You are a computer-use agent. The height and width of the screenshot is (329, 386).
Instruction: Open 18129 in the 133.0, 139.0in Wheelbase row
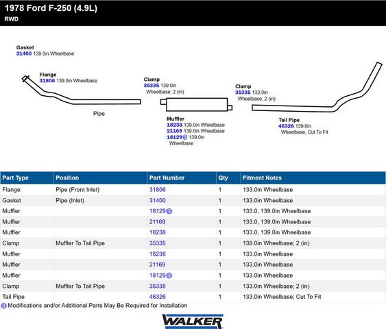[x=157, y=211]
